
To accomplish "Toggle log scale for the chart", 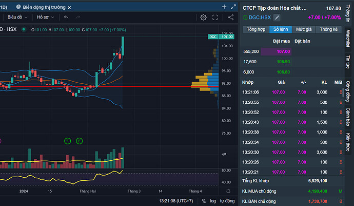I will [x=213, y=201].
